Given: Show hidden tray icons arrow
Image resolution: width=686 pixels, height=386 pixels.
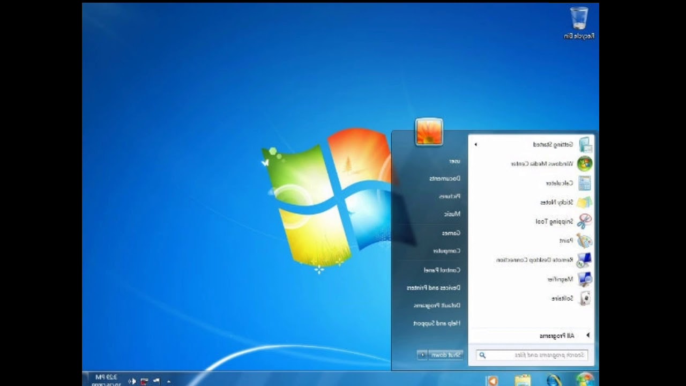Looking at the screenshot, I should tap(168, 381).
